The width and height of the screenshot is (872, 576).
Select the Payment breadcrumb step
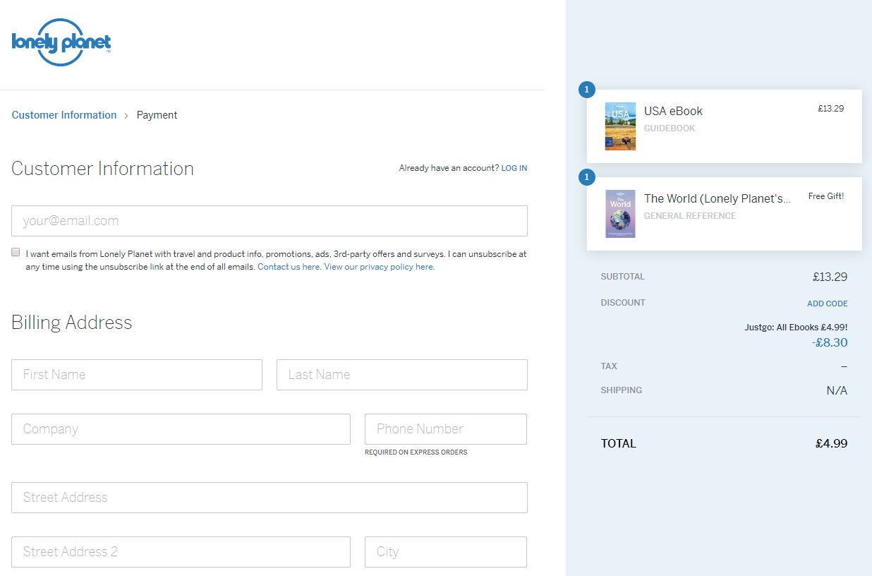click(157, 115)
